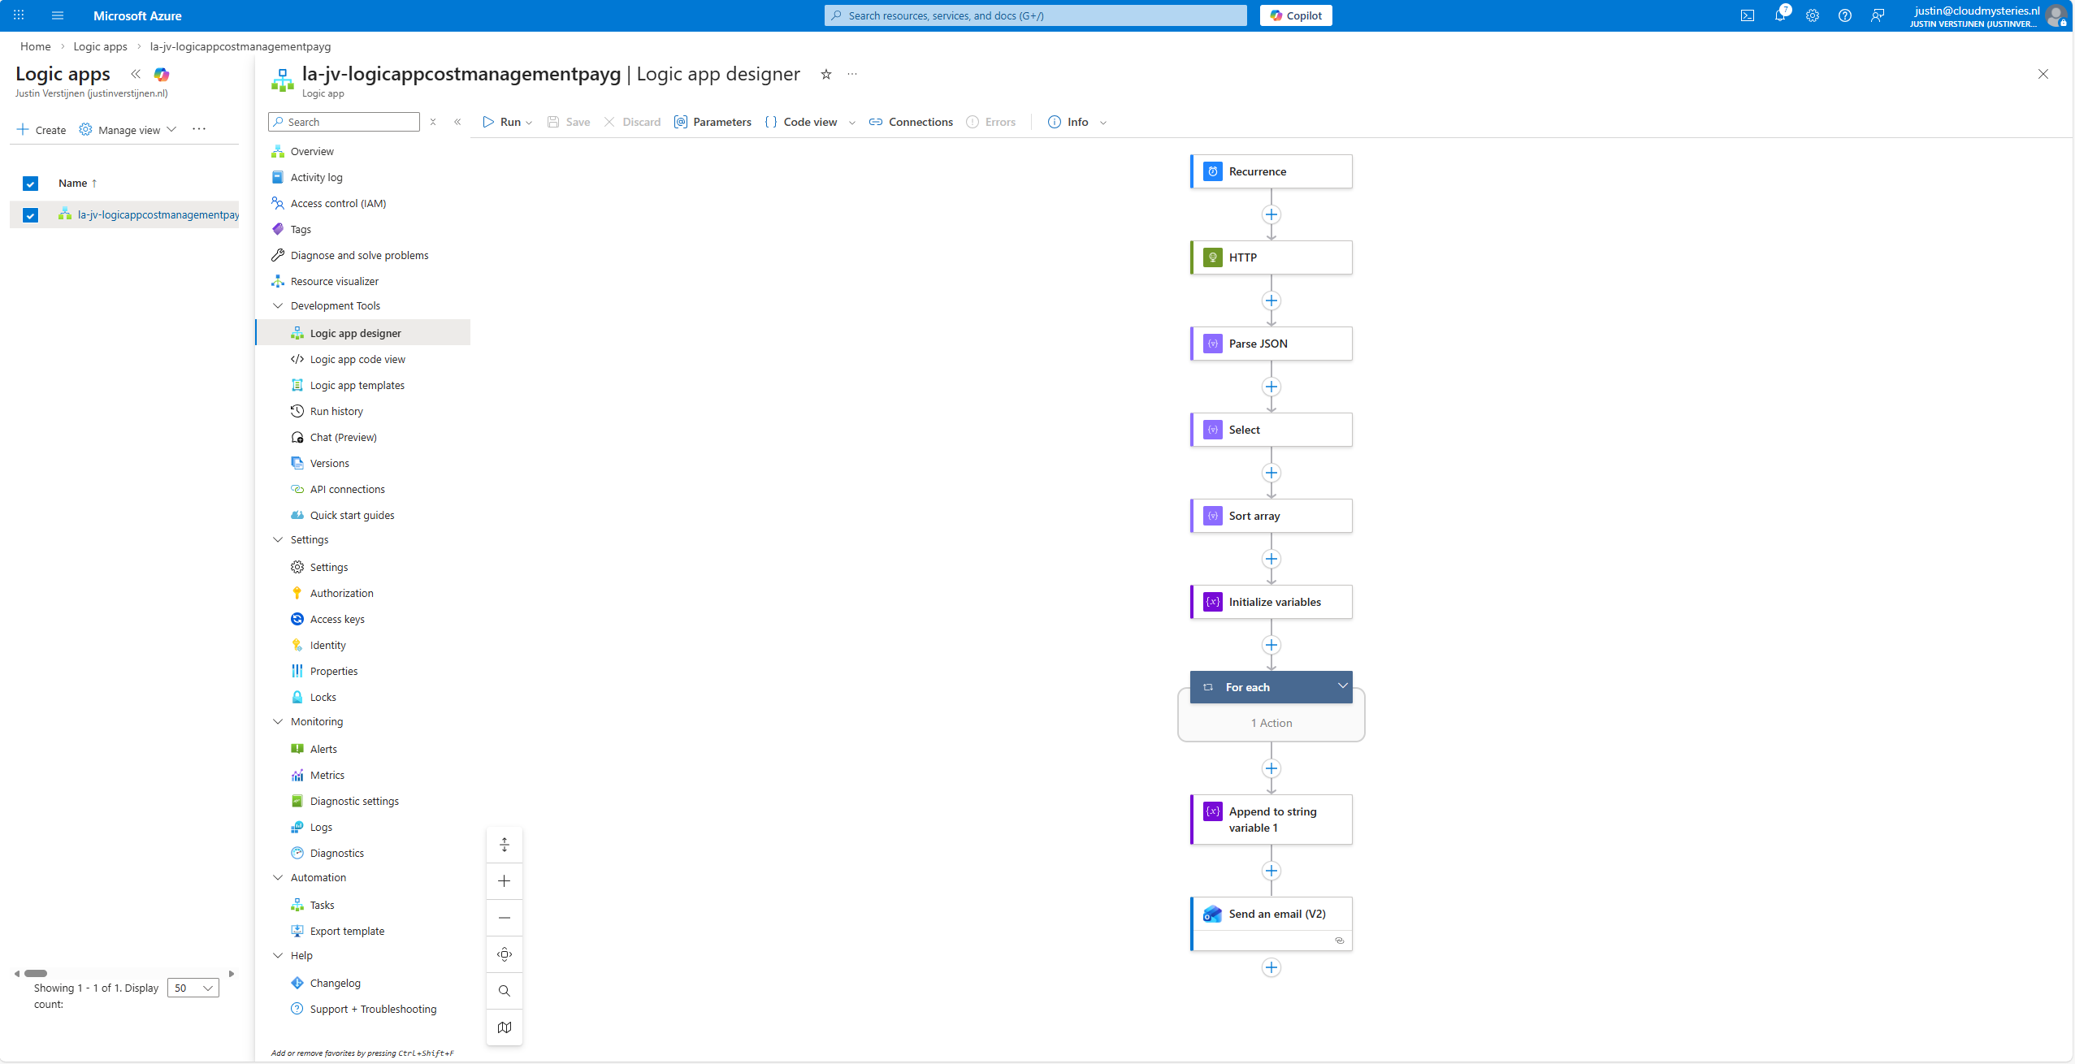Viewport: 2075px width, 1064px height.
Task: Uncheck the la-jv-logicappcostmanagementpayg row checkbox
Action: (x=31, y=215)
